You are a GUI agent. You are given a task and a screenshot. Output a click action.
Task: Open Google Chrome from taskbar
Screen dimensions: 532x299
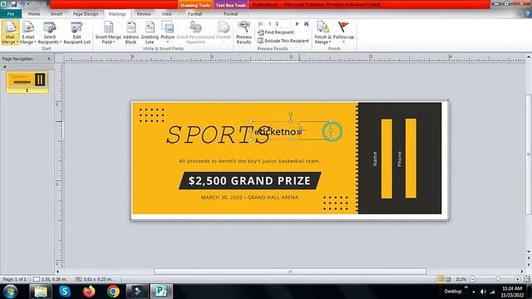coord(113,292)
